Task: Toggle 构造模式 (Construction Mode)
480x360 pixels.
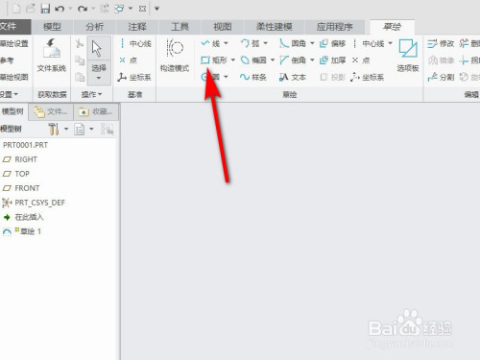Action: [x=175, y=56]
